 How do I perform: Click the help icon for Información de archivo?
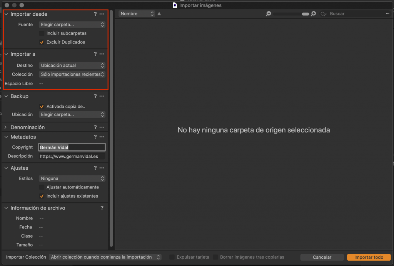click(x=102, y=208)
